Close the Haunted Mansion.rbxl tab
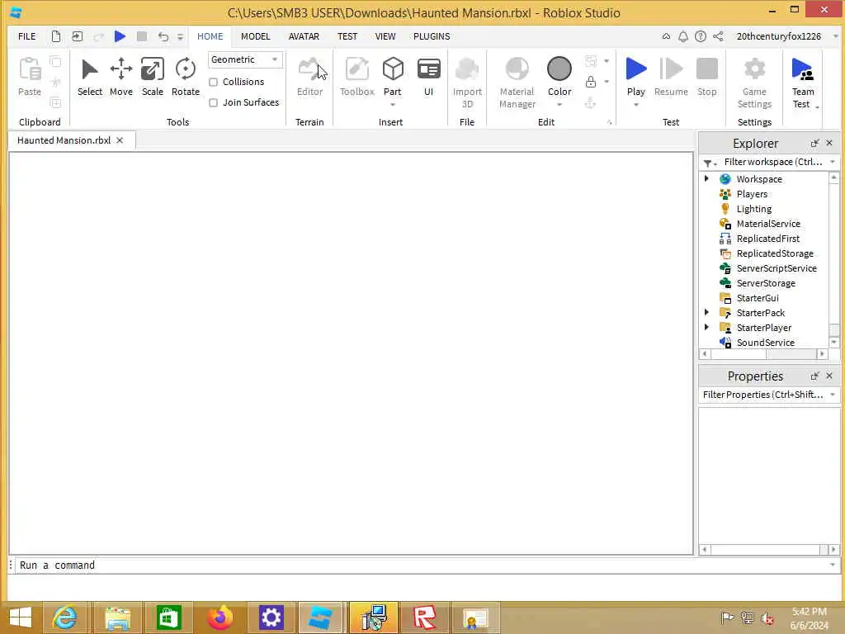The height and width of the screenshot is (634, 845). (x=120, y=140)
